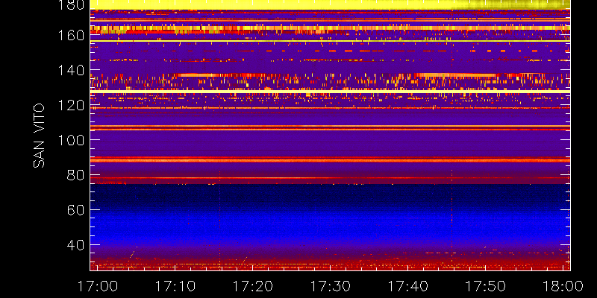Click the 17:00 time axis label
Viewport: 597px width, 298px height.
98,286
